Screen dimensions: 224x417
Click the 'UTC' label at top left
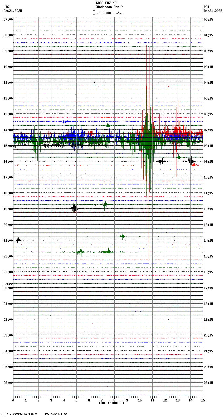(6, 7)
